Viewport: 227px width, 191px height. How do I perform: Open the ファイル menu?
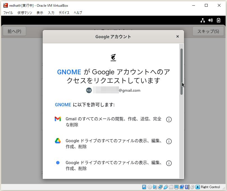point(8,13)
